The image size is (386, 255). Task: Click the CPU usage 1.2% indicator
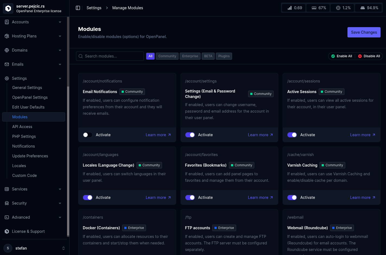click(343, 8)
